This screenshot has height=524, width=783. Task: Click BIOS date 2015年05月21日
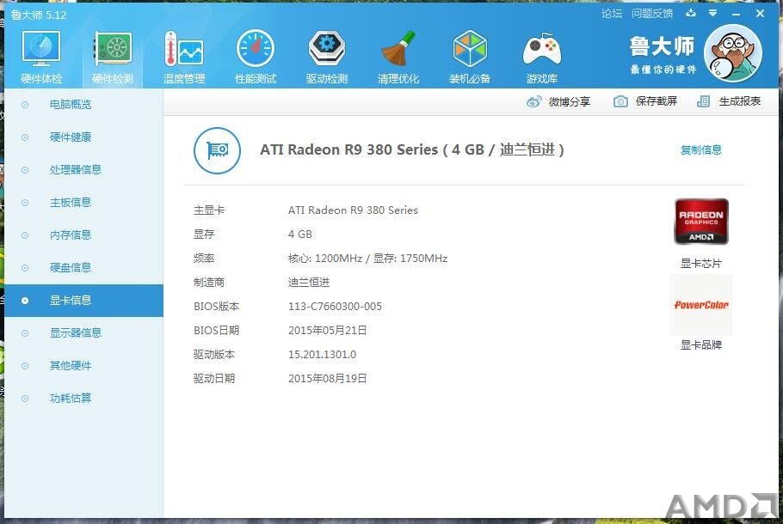point(328,330)
